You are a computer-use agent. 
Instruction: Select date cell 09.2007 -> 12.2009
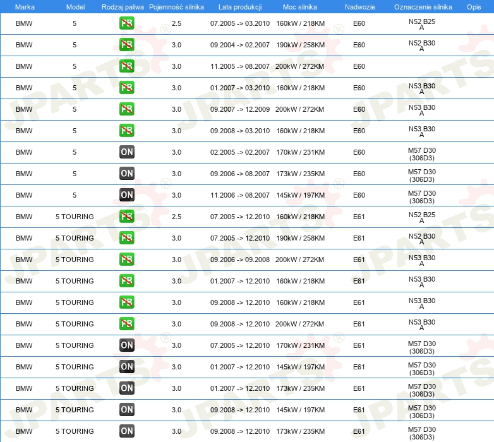pos(240,109)
